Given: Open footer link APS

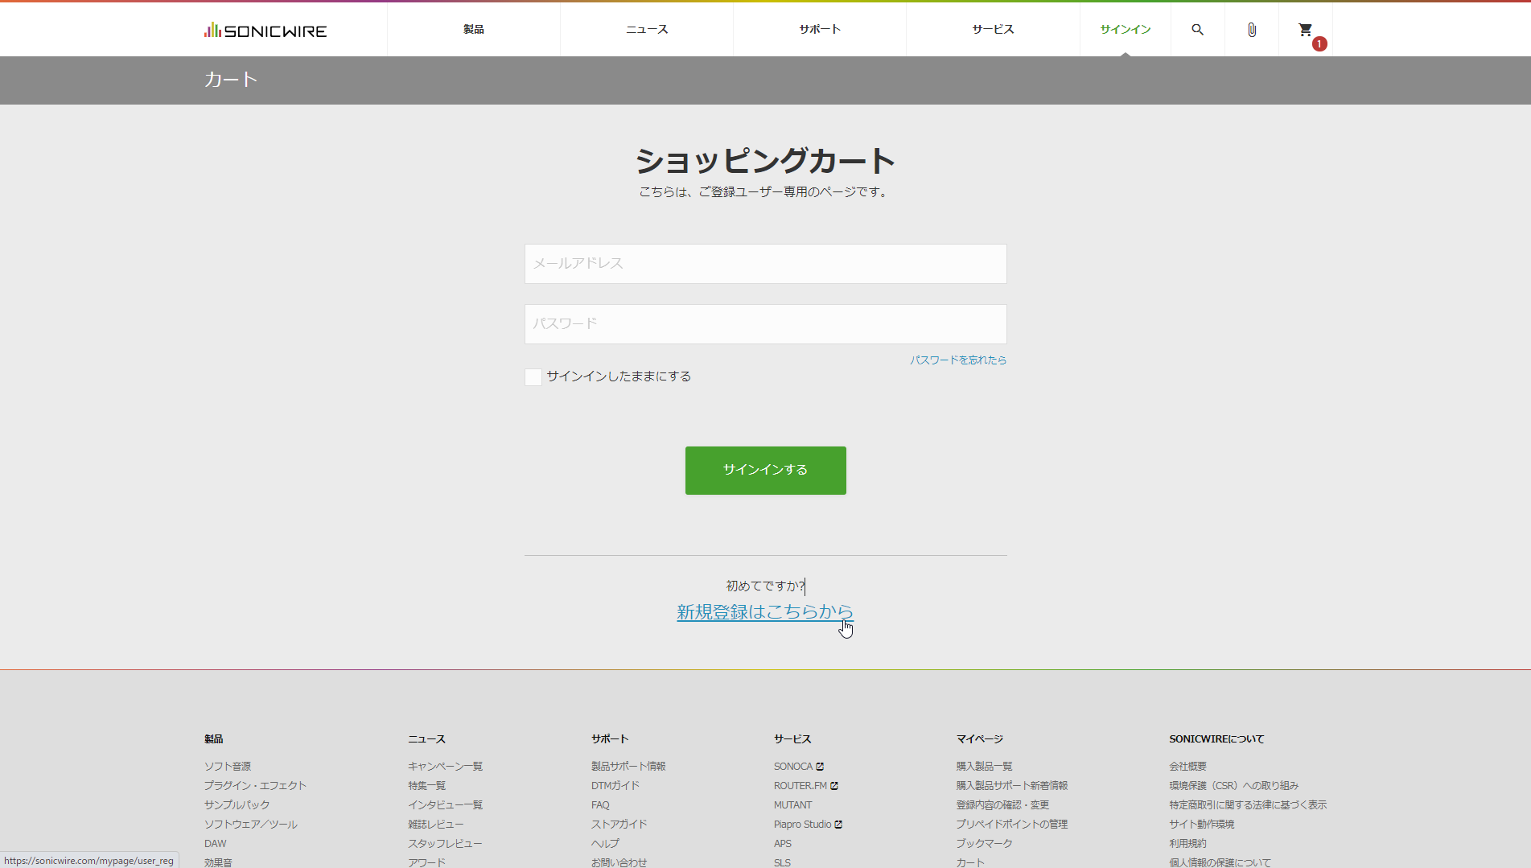Looking at the screenshot, I should [783, 844].
